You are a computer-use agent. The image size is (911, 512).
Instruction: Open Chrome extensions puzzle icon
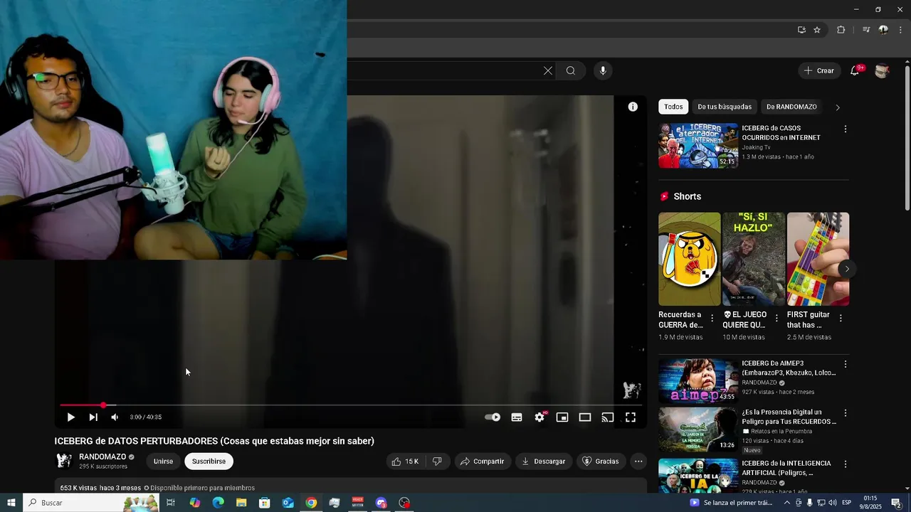841,30
